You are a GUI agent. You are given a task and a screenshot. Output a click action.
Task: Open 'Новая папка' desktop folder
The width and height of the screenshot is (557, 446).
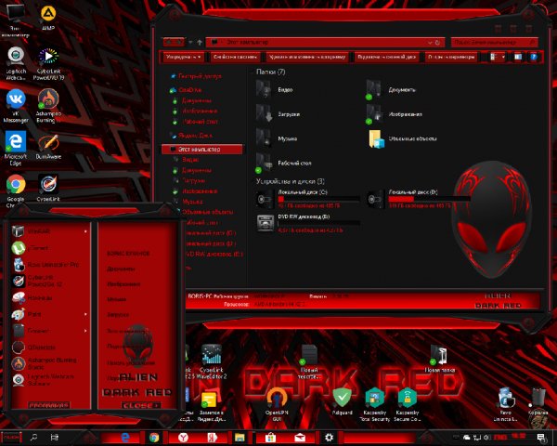coord(440,359)
